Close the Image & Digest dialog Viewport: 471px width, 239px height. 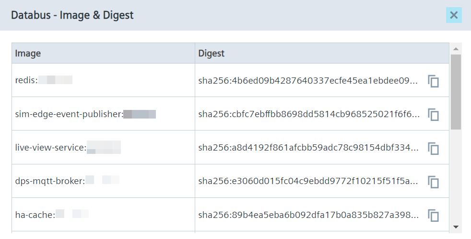pos(454,15)
